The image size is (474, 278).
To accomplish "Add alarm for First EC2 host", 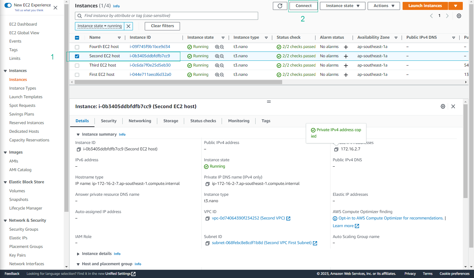I will [346, 75].
